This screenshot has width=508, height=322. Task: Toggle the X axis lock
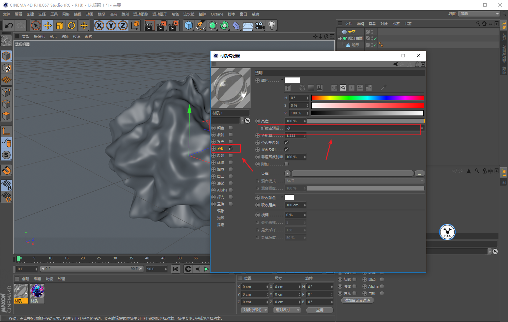99,25
